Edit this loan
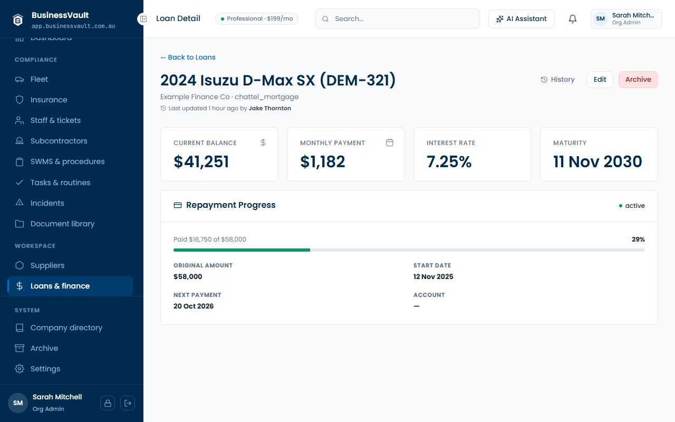675x422 pixels. [600, 80]
